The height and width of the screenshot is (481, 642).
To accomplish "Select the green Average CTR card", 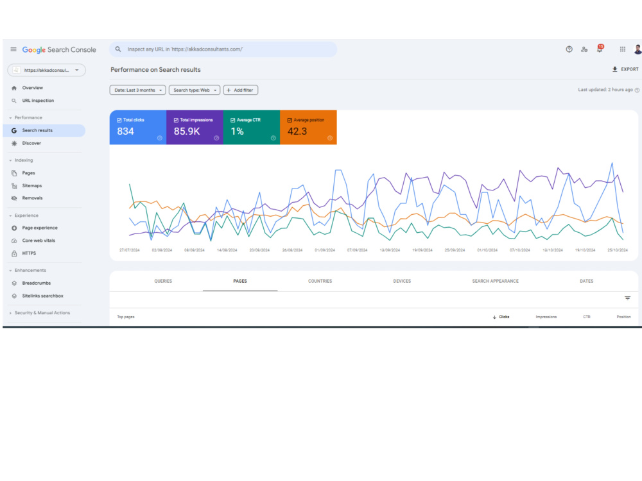I will pyautogui.click(x=252, y=127).
